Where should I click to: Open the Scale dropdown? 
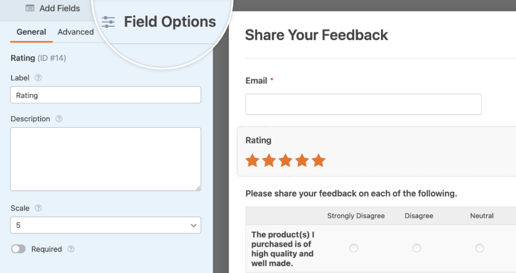[x=106, y=225]
